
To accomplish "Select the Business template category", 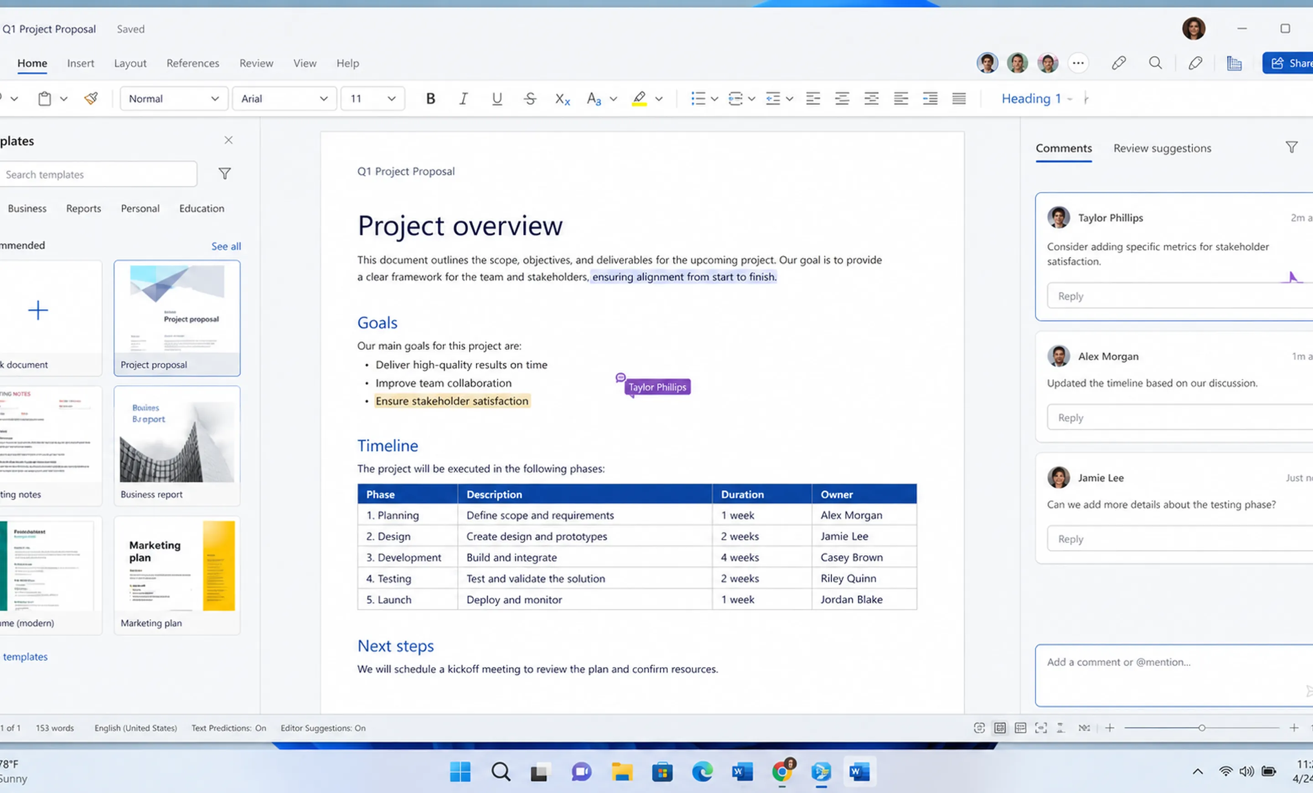I will (x=27, y=208).
